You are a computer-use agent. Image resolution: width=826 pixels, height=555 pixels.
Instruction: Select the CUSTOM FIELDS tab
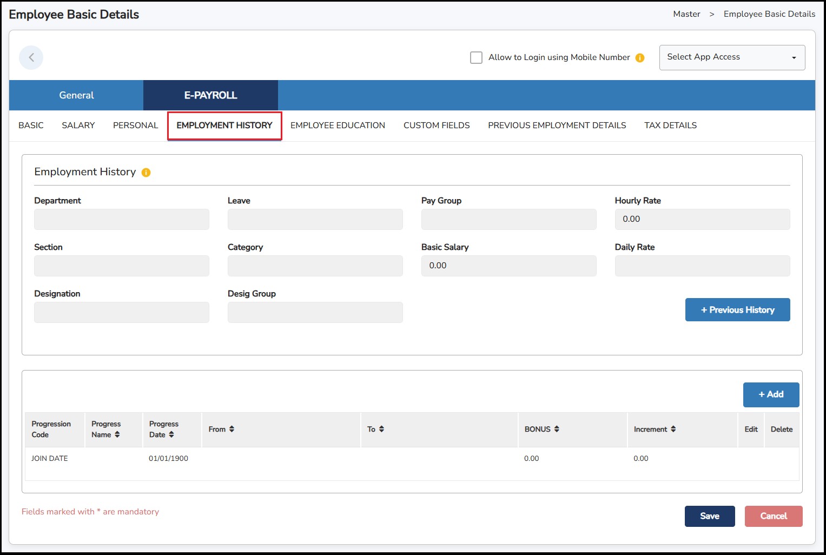pos(436,125)
